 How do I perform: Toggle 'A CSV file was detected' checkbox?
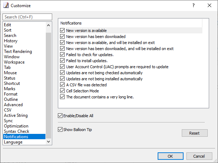(x=62, y=85)
